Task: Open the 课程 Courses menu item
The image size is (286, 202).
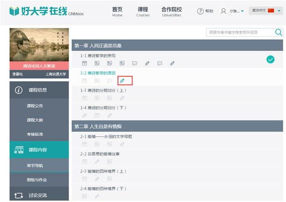Action: [x=143, y=12]
